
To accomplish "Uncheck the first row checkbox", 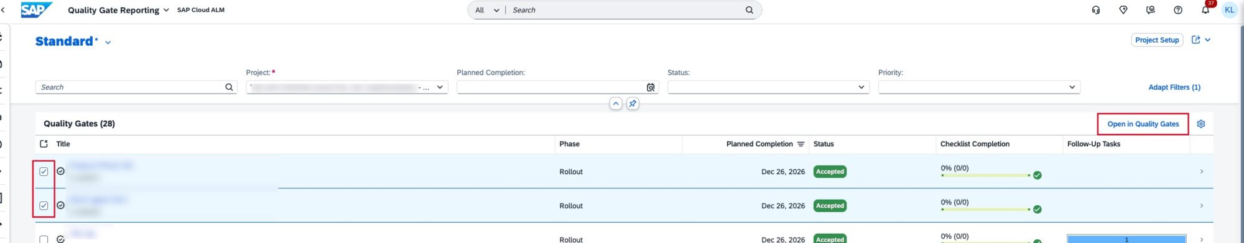I will point(44,172).
